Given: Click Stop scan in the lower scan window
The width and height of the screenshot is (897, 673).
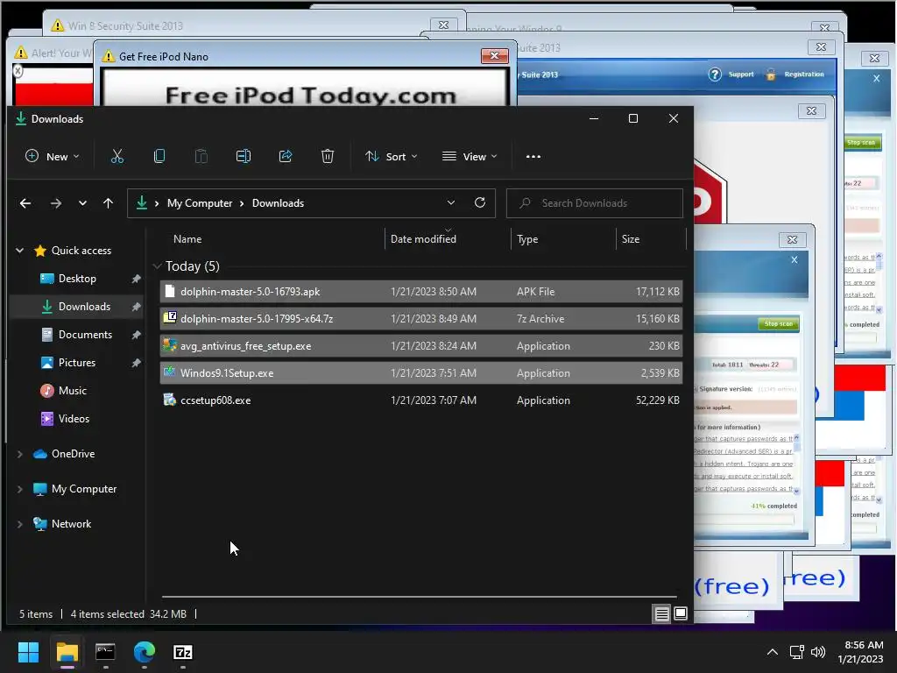Looking at the screenshot, I should pyautogui.click(x=778, y=324).
